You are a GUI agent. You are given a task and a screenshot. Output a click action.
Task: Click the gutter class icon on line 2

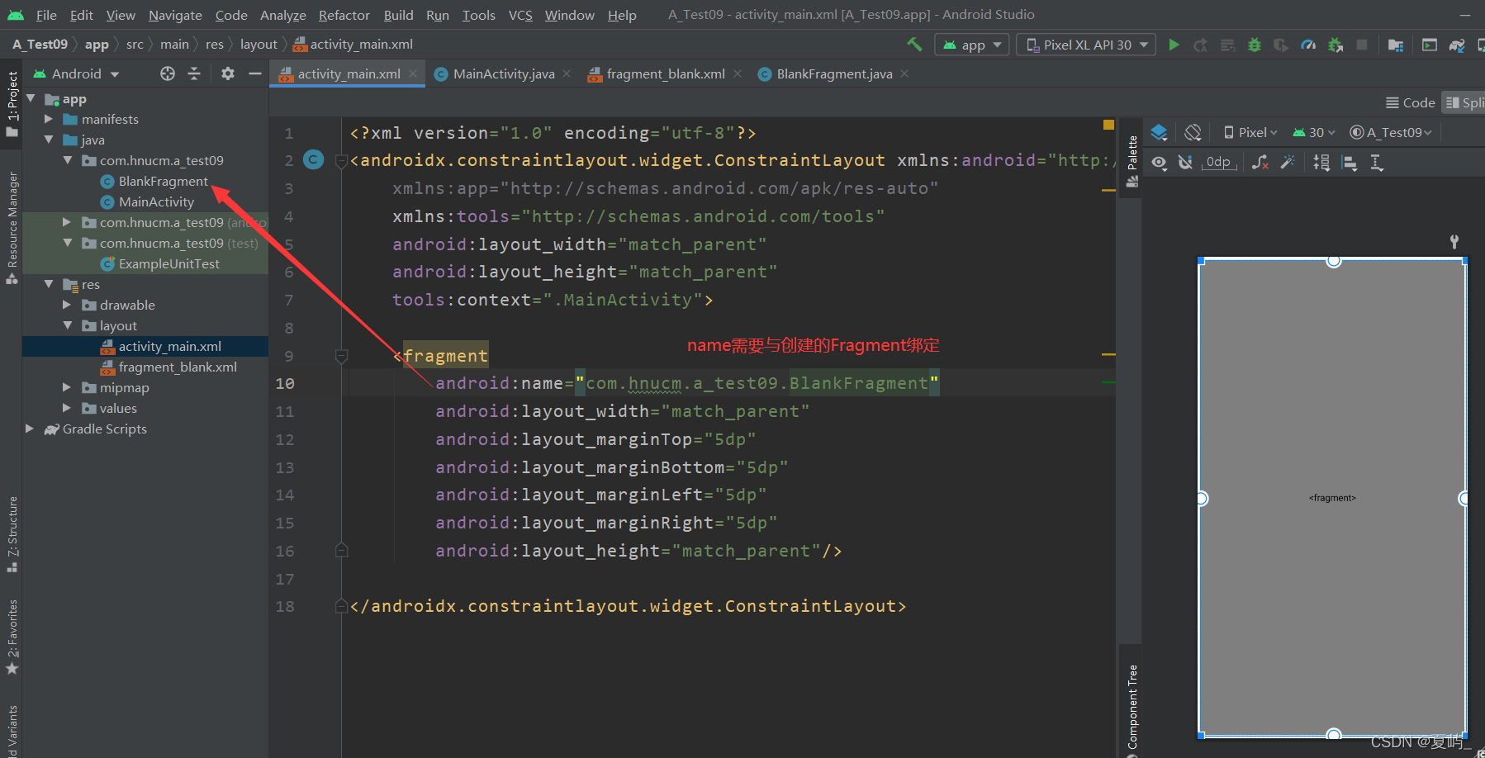coord(314,159)
